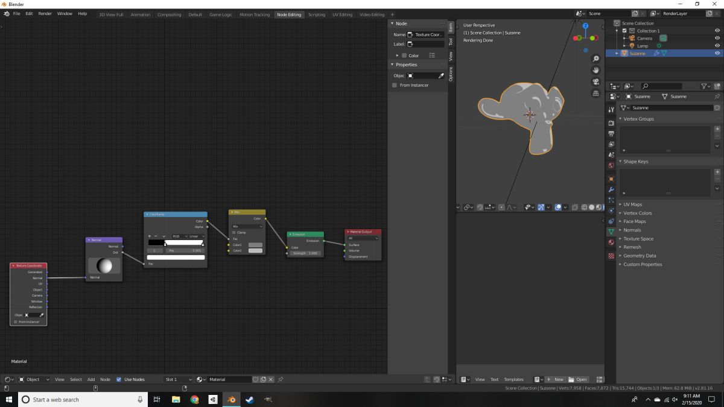Image resolution: width=724 pixels, height=407 pixels.
Task: Toggle X-ray icon in the viewport header
Action: click(x=575, y=207)
